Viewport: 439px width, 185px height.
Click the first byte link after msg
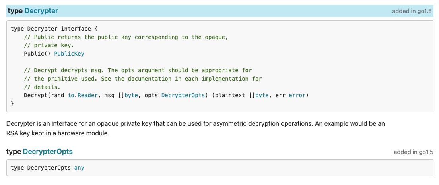[130, 96]
